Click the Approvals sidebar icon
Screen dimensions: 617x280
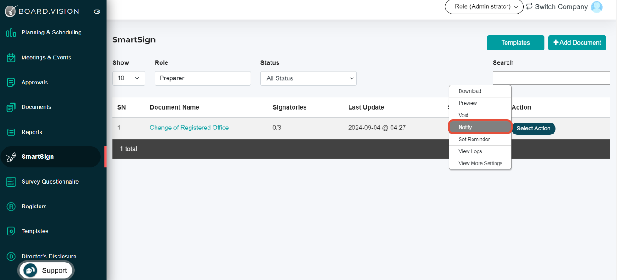(11, 83)
